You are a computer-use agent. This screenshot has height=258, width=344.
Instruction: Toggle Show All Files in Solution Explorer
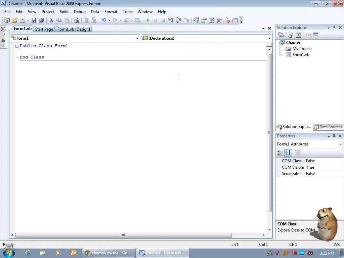point(291,35)
